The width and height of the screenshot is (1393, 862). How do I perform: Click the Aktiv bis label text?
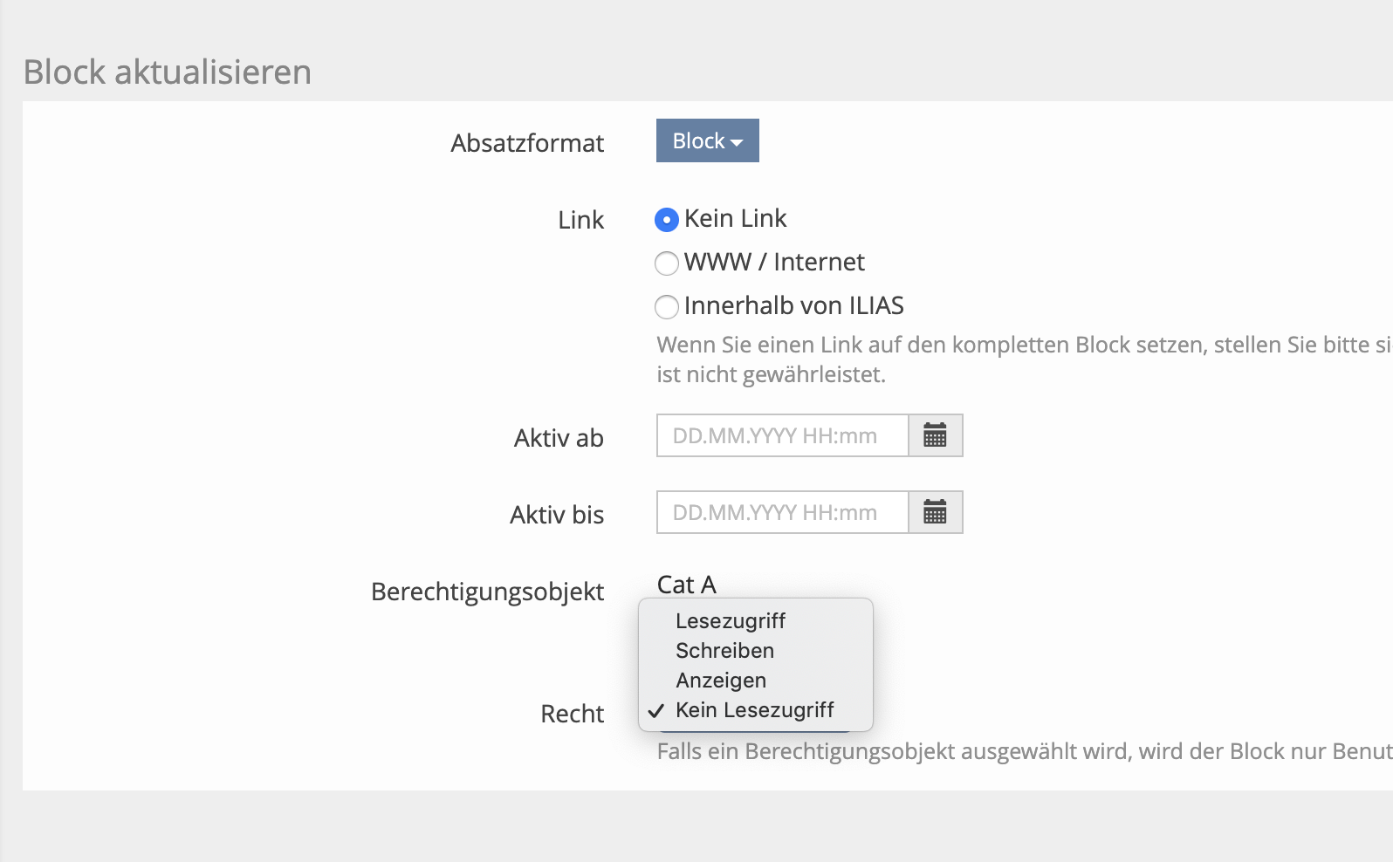pyautogui.click(x=557, y=515)
